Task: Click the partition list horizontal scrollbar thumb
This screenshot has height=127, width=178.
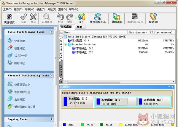Action: click(94, 82)
